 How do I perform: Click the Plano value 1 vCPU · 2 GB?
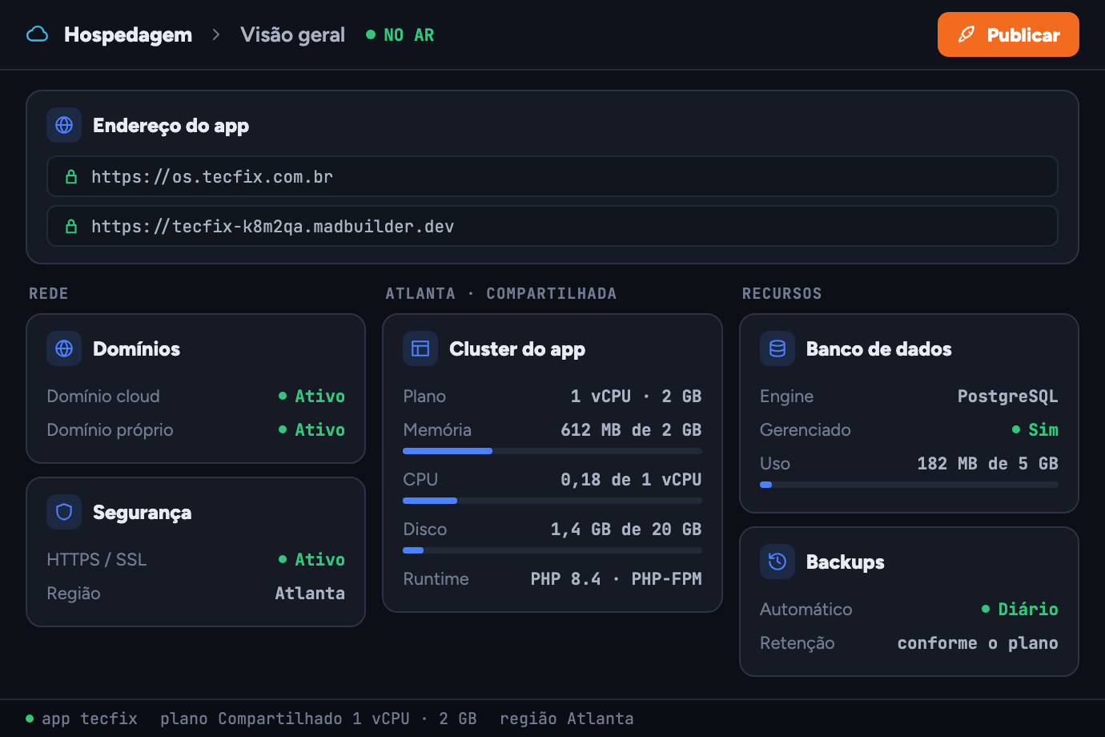click(636, 396)
